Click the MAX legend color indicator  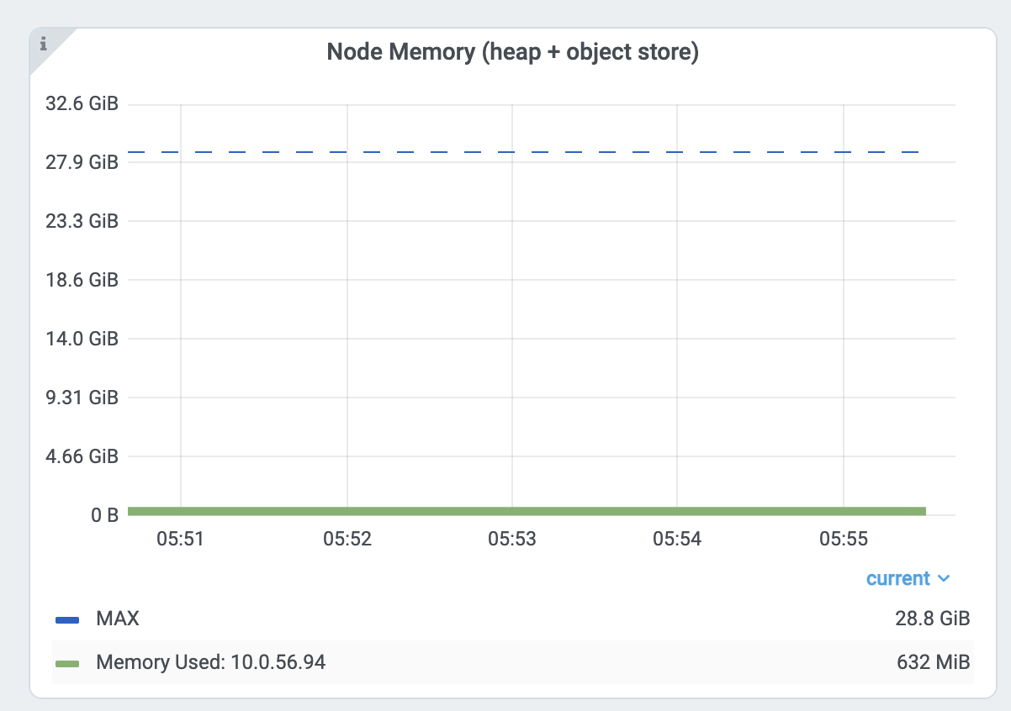tap(66, 619)
